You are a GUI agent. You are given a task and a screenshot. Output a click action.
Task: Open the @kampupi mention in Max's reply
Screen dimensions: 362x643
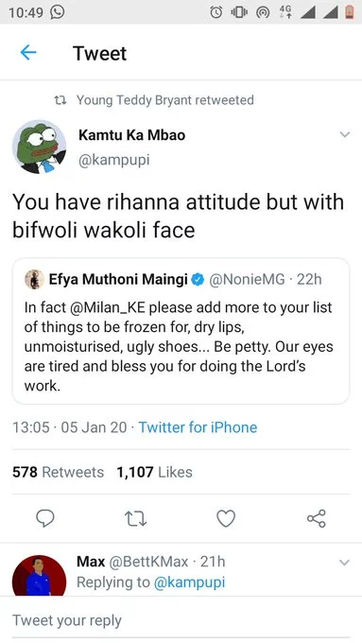189,582
